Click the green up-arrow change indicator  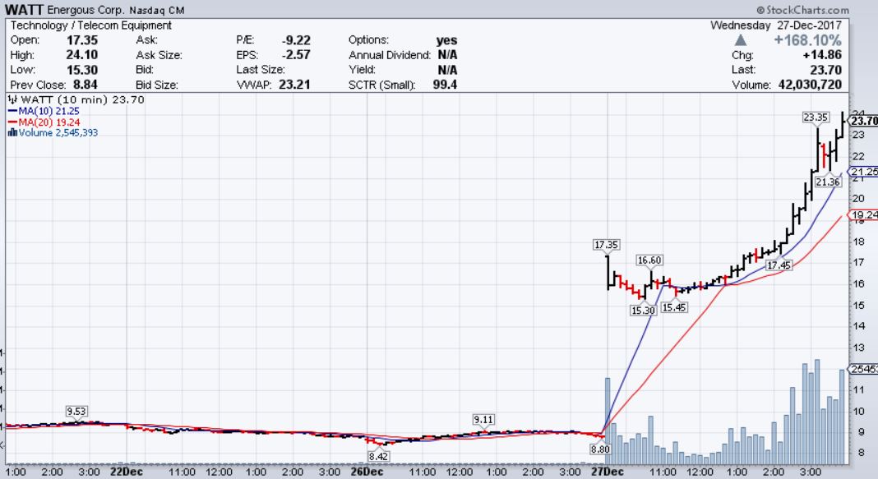click(x=741, y=40)
